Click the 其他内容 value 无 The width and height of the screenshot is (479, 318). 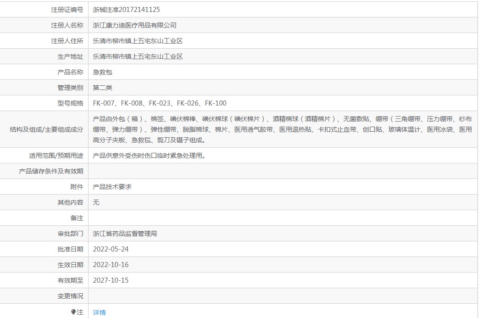[x=96, y=202]
